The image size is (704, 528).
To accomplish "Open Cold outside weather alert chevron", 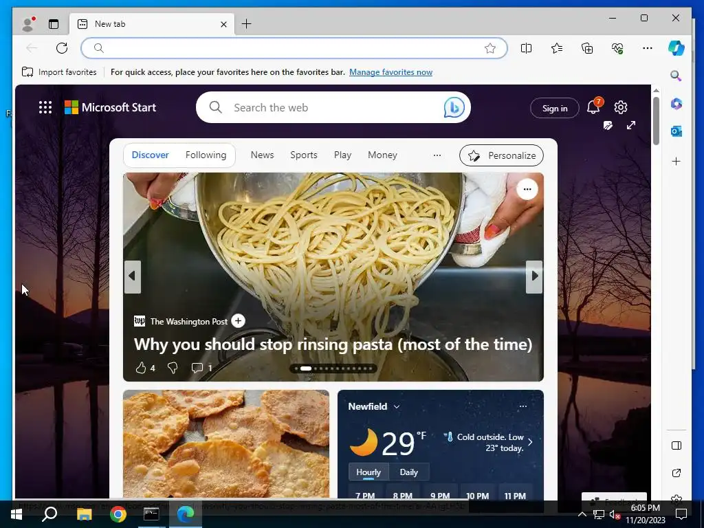I will (530, 442).
